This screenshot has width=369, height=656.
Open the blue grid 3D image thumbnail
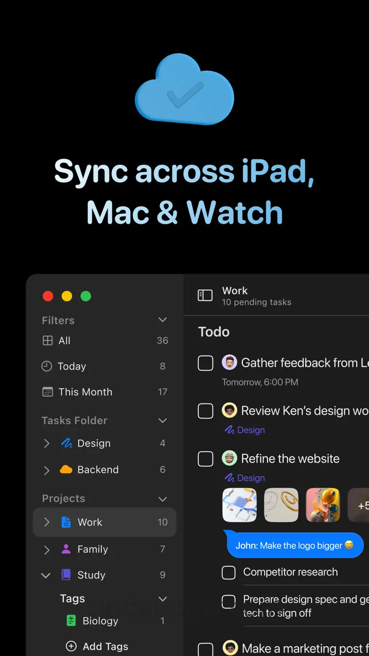(239, 505)
